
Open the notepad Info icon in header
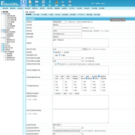(x=30, y=3)
